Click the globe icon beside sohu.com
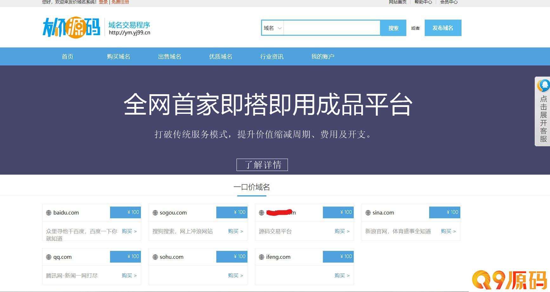The height and width of the screenshot is (292, 550). (155, 257)
